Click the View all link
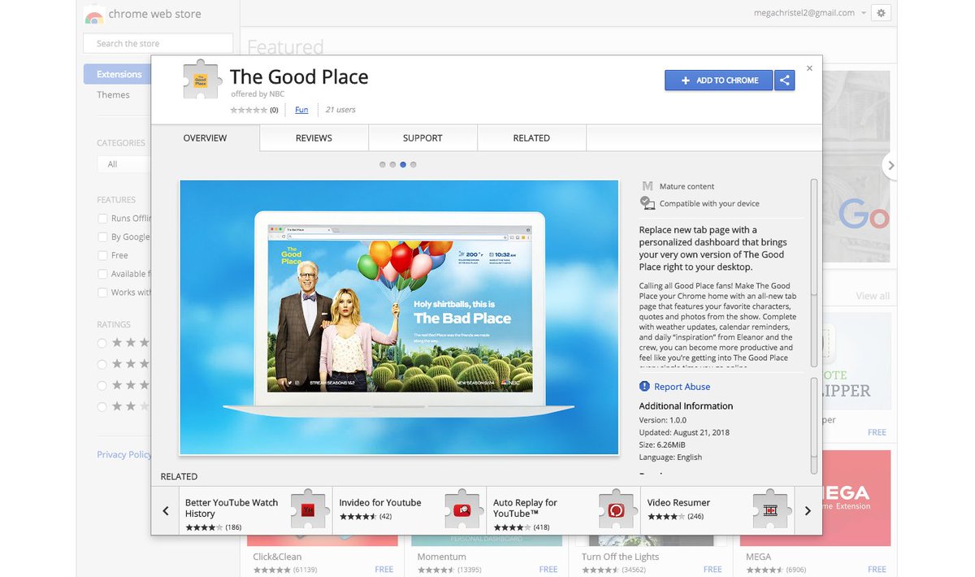 [x=872, y=296]
